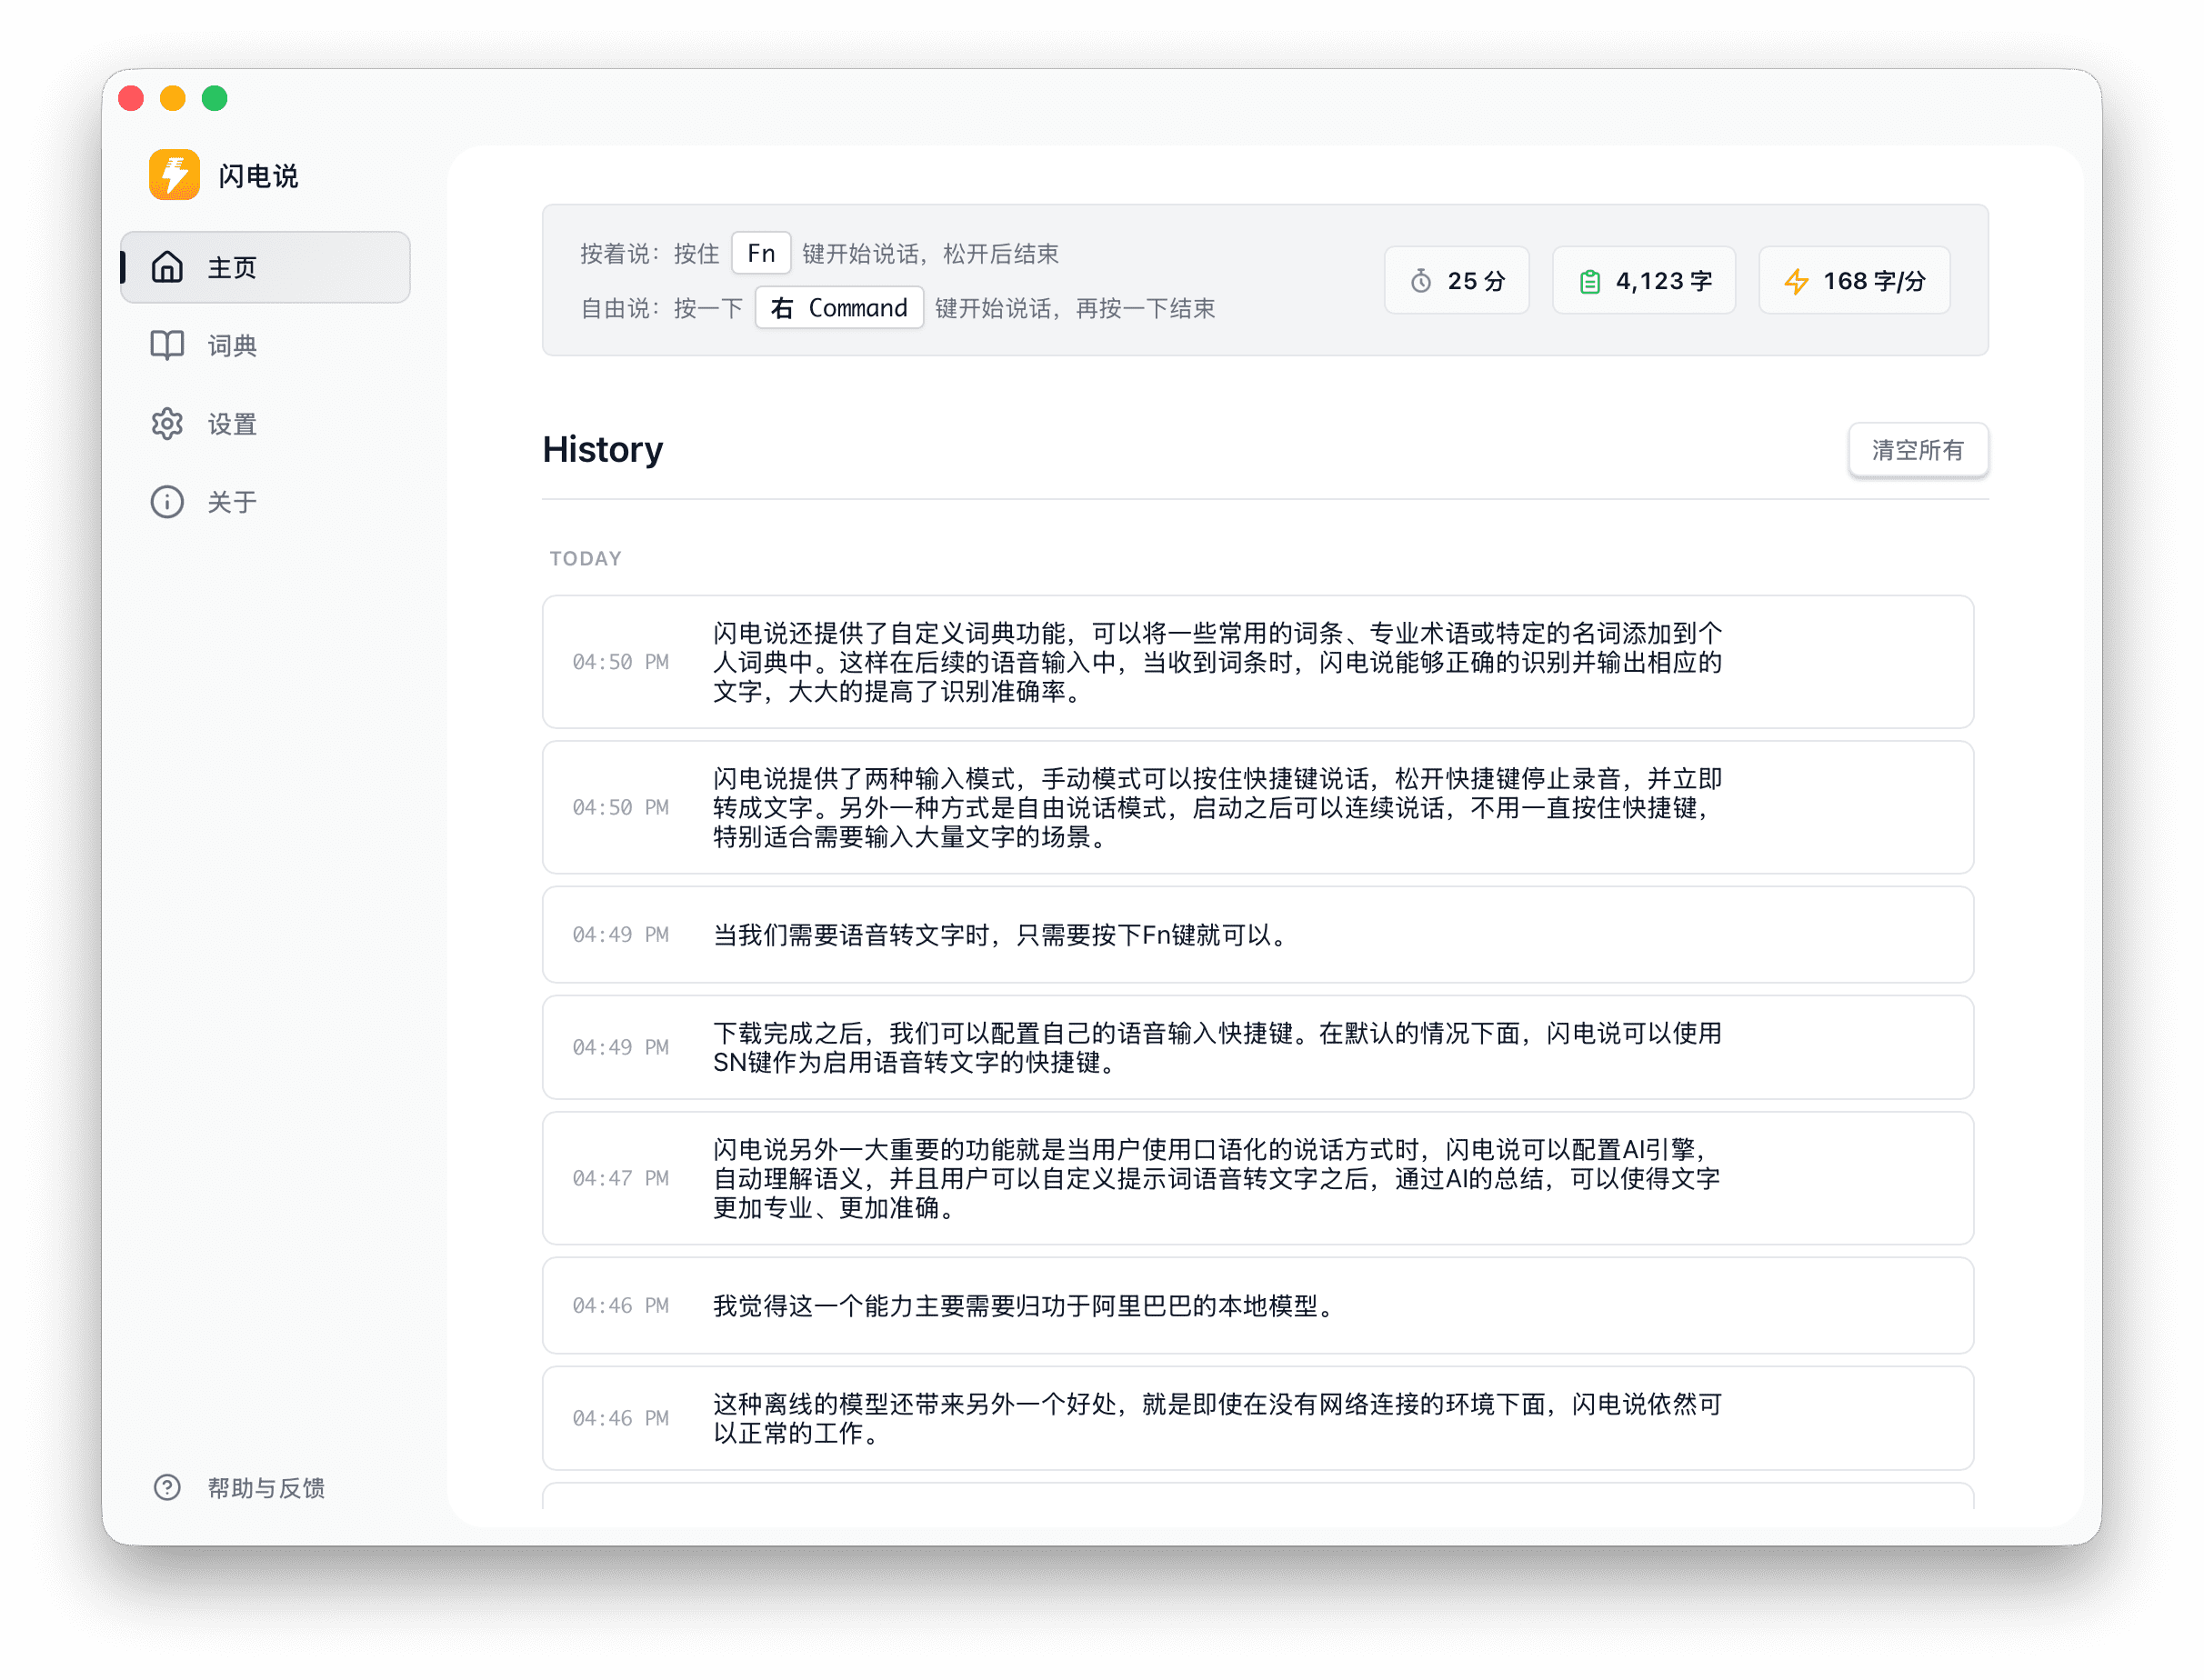
Task: Open the 关于 section
Action: pos(232,502)
